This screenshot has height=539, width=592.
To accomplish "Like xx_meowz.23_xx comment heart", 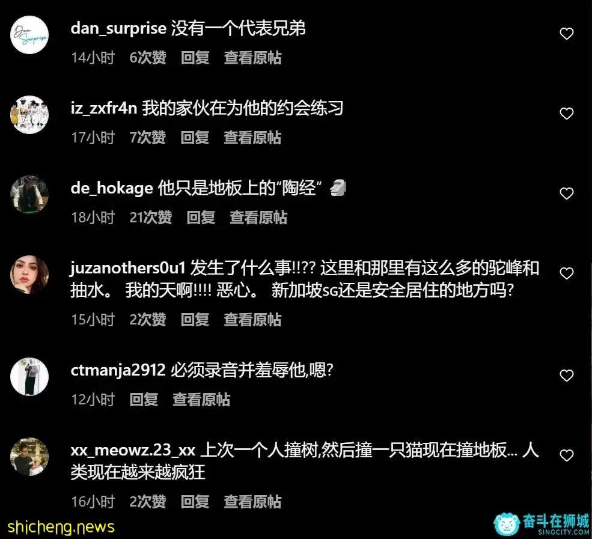I will (566, 455).
